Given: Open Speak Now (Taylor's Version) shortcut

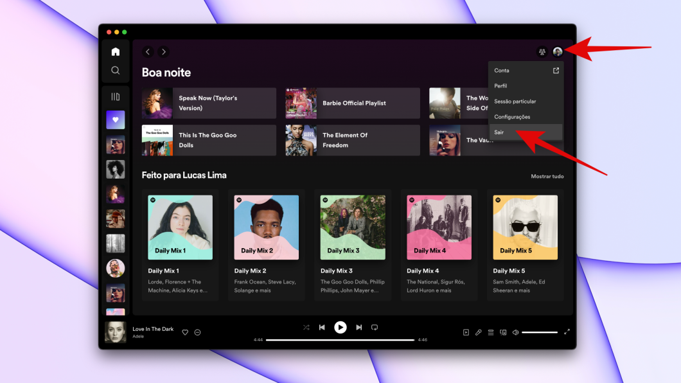Looking at the screenshot, I should click(209, 103).
